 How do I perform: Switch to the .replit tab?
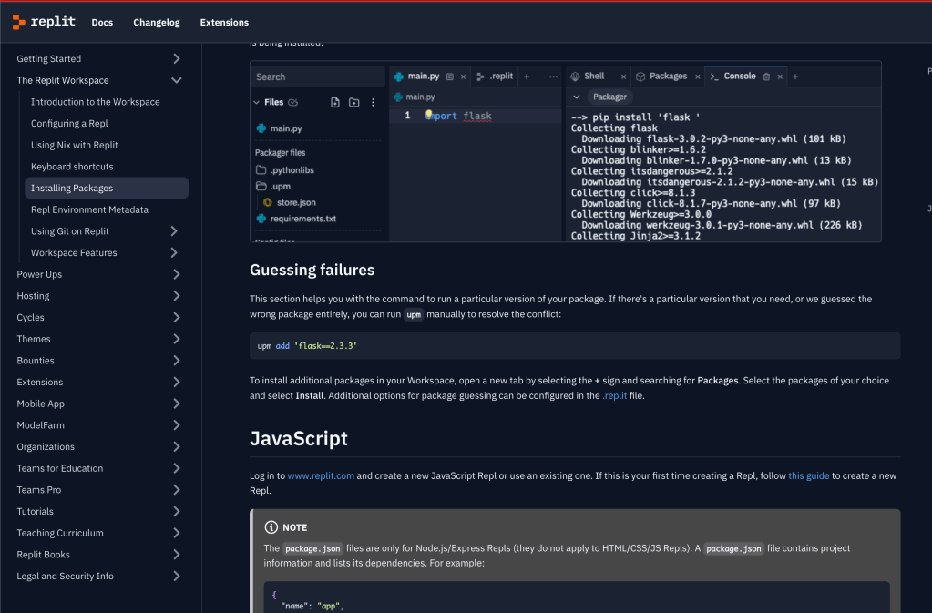click(495, 76)
